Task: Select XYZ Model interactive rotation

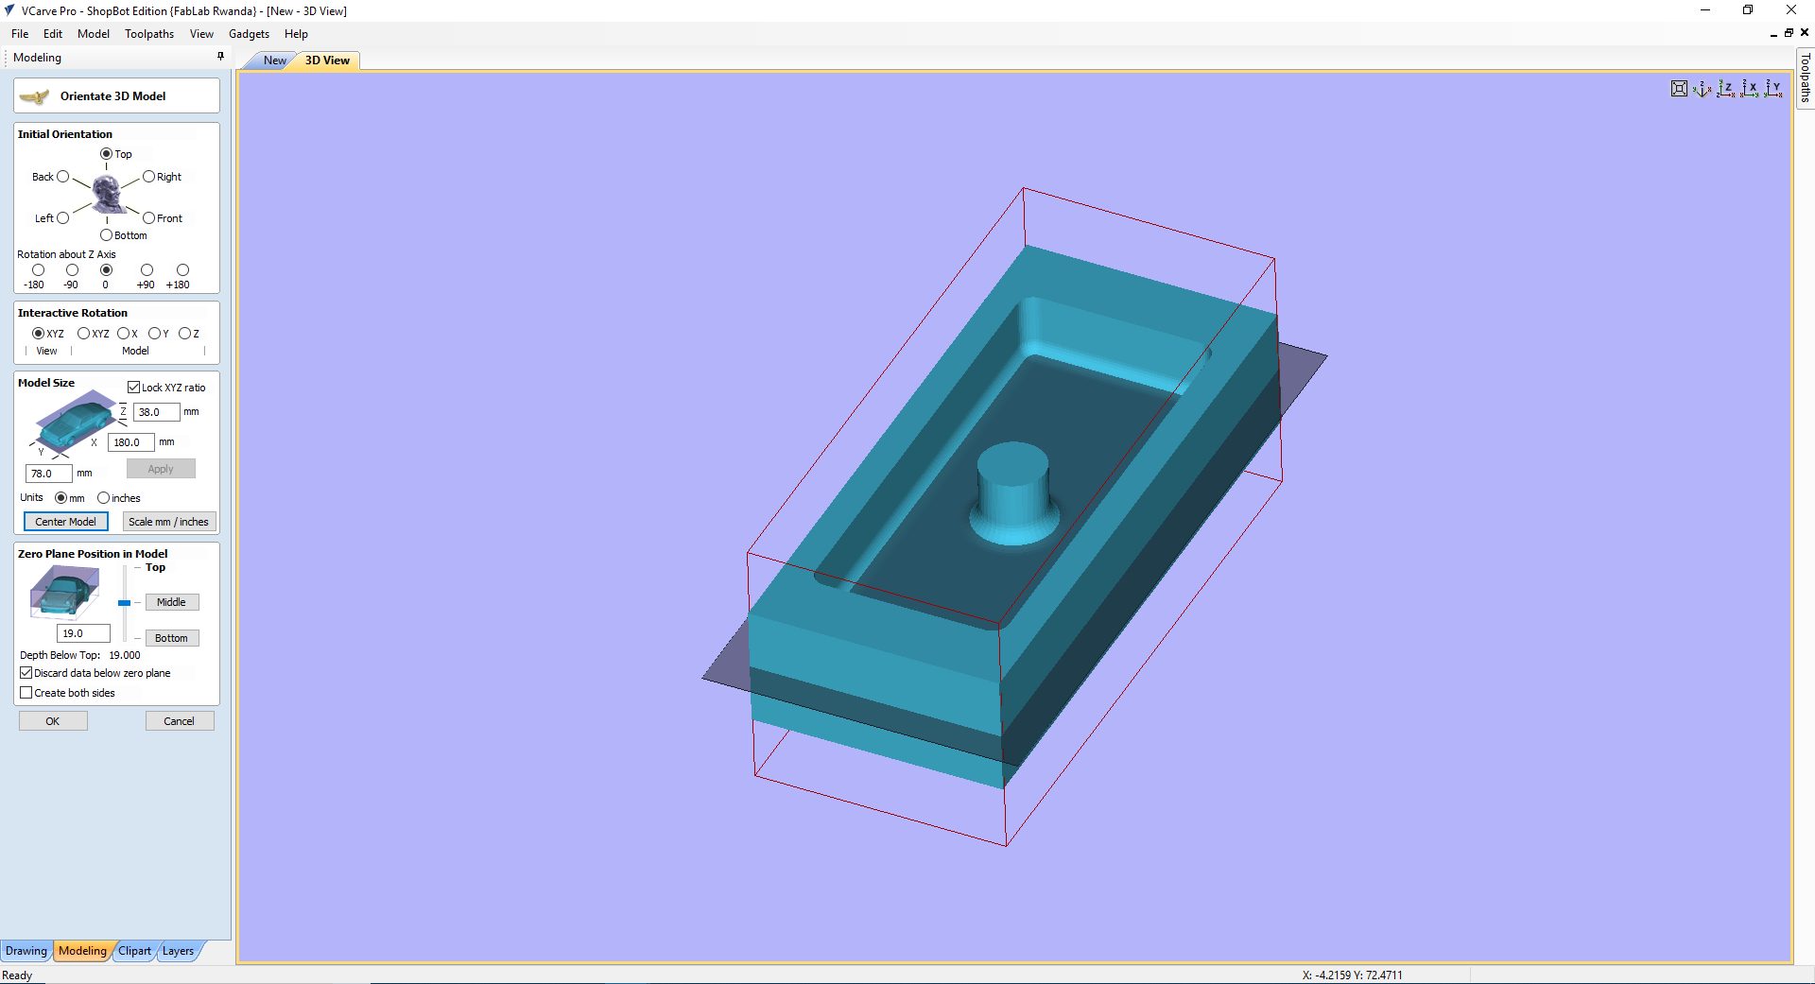Action: pyautogui.click(x=83, y=334)
